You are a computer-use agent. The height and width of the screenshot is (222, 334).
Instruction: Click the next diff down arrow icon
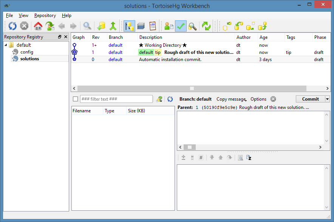(212, 158)
